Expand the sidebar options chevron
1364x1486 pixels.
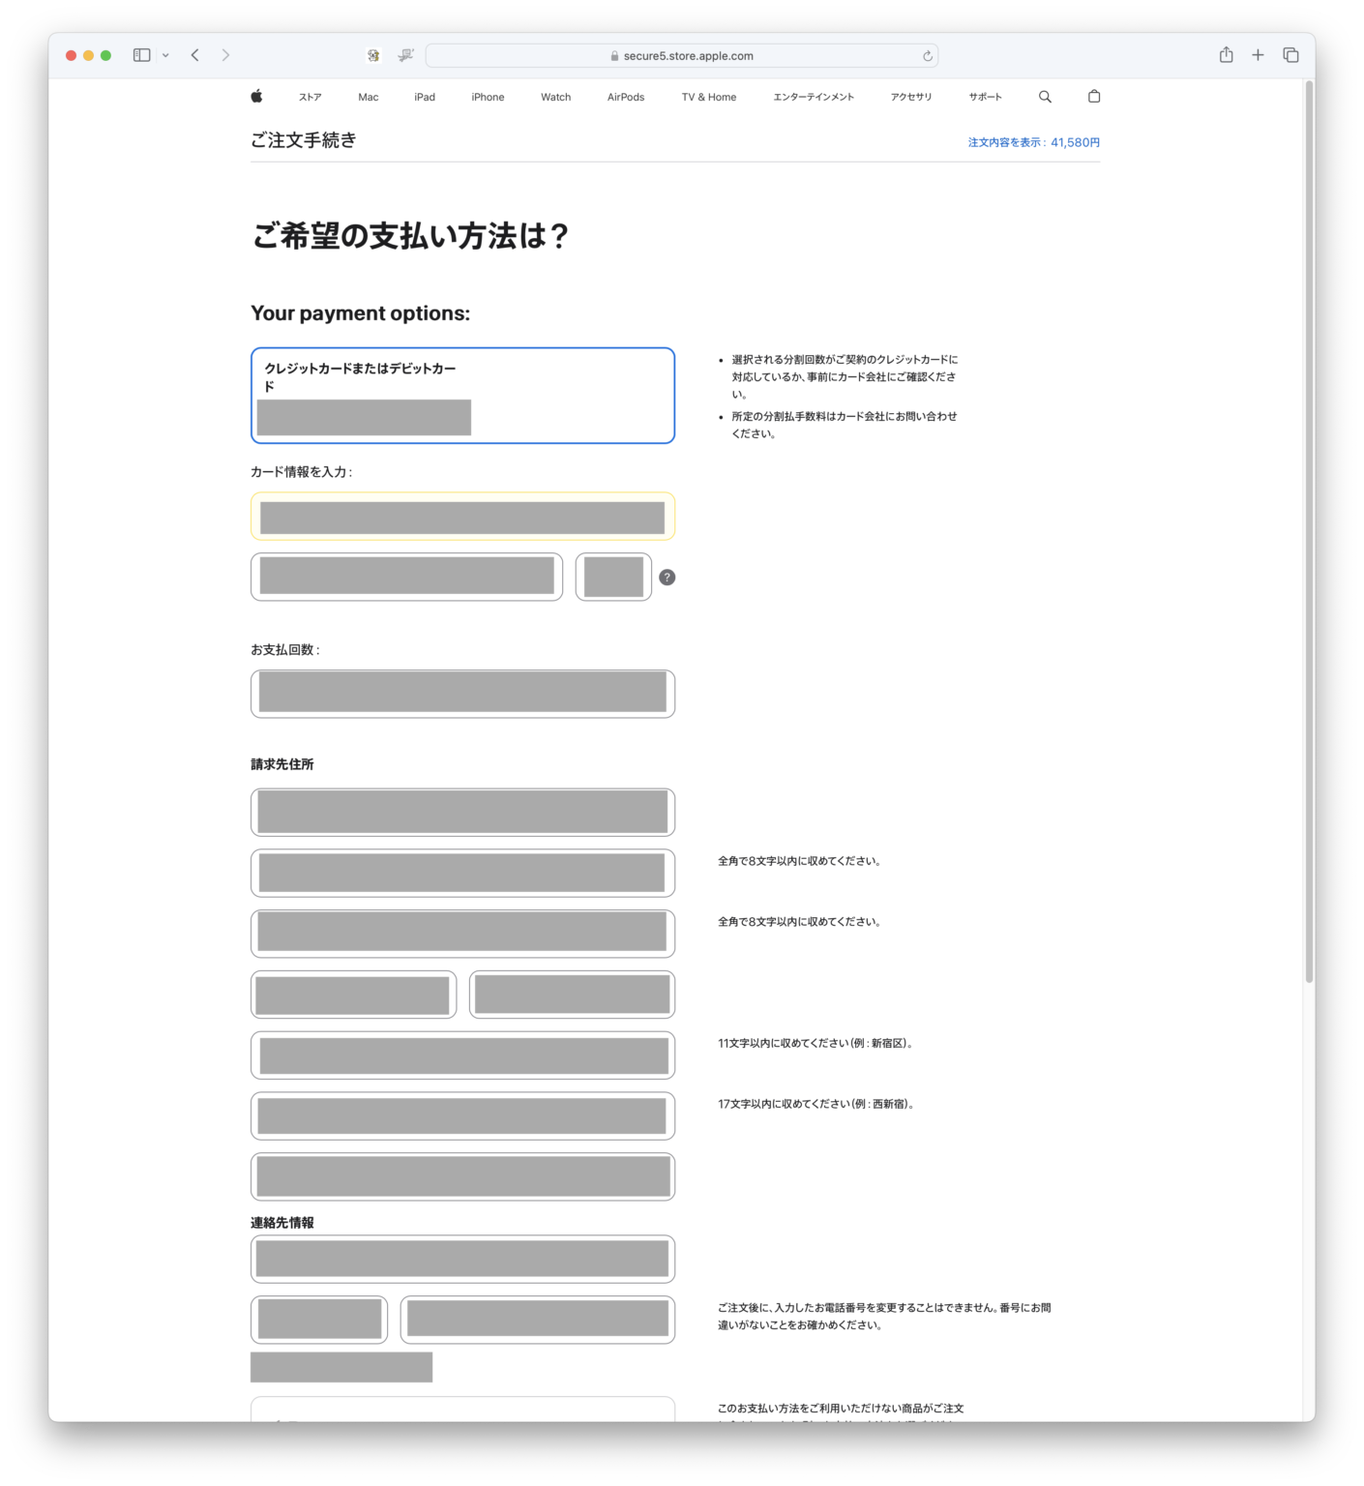[165, 55]
